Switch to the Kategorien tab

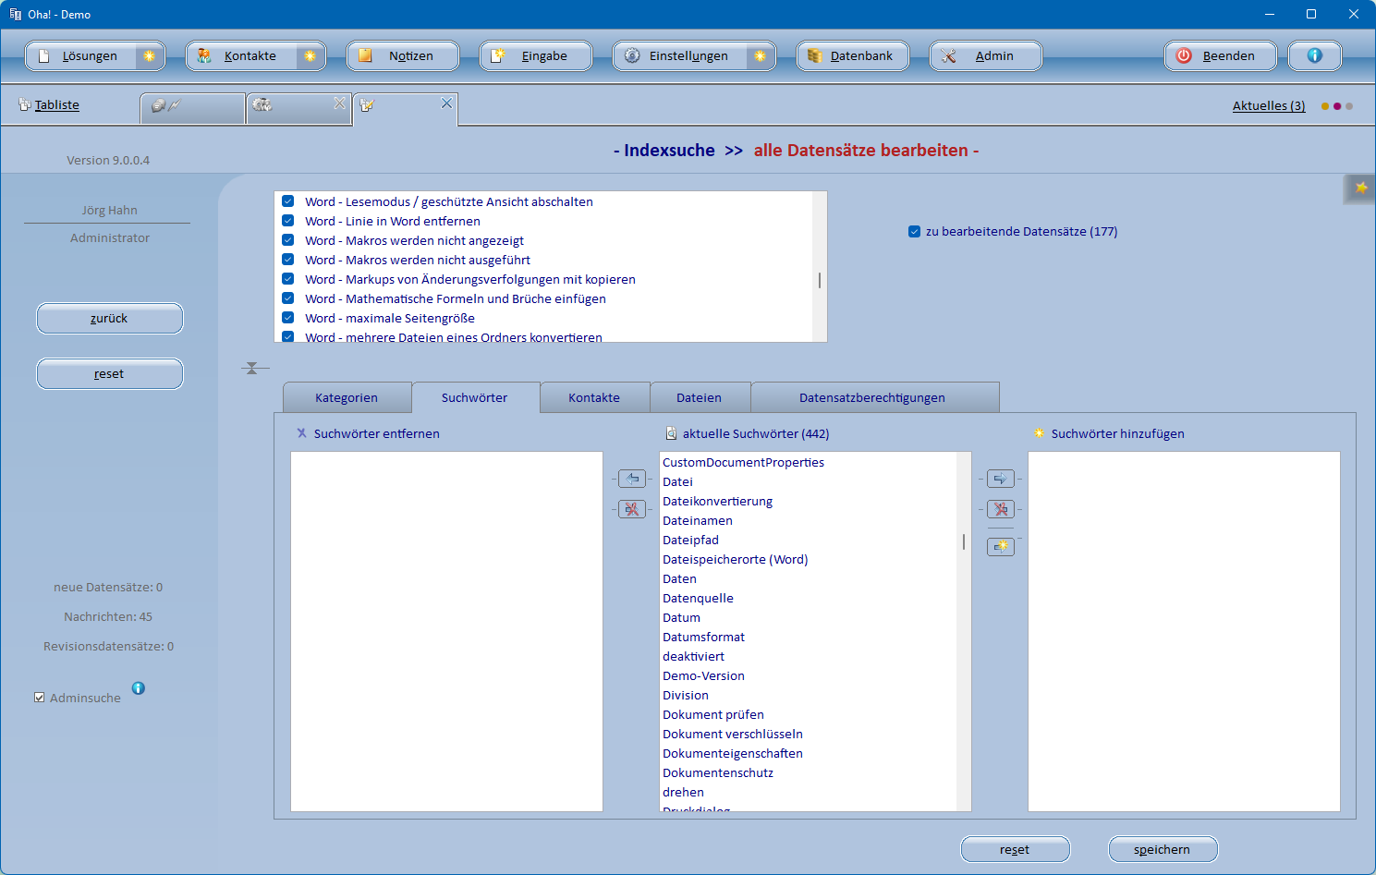pos(347,398)
